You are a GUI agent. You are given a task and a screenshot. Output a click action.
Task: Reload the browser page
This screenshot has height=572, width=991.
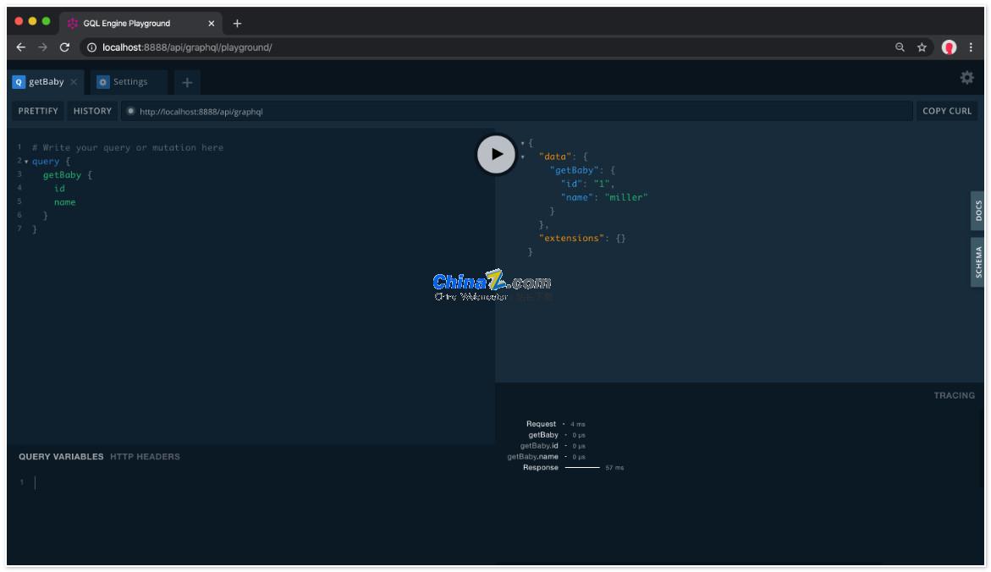point(64,47)
